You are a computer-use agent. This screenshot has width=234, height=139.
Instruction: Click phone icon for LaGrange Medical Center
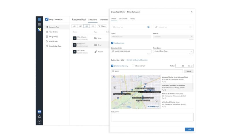point(163,82)
